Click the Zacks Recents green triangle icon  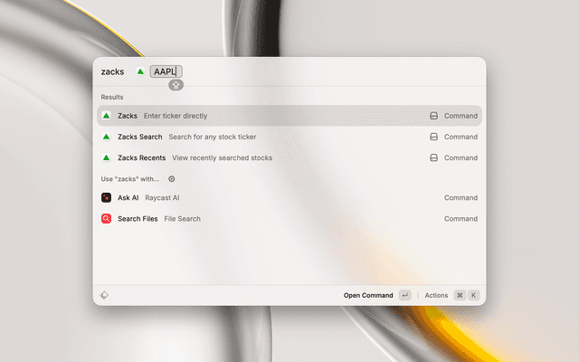[x=107, y=157]
